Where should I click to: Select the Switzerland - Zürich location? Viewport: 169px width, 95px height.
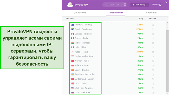point(84,79)
